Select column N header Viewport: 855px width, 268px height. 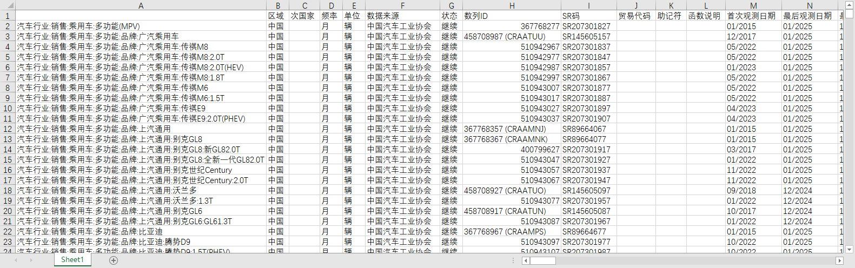810,5
